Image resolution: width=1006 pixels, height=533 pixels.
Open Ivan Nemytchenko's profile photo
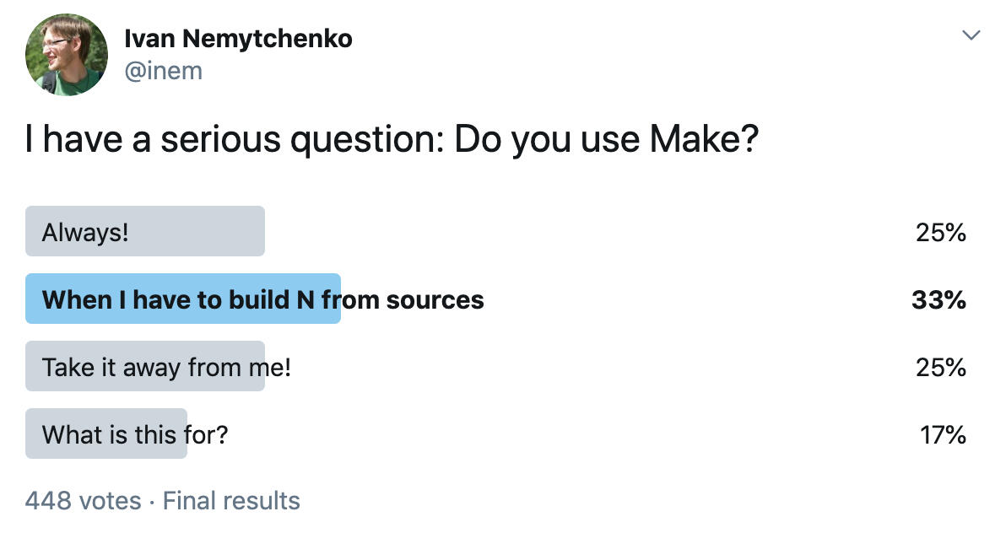67,55
